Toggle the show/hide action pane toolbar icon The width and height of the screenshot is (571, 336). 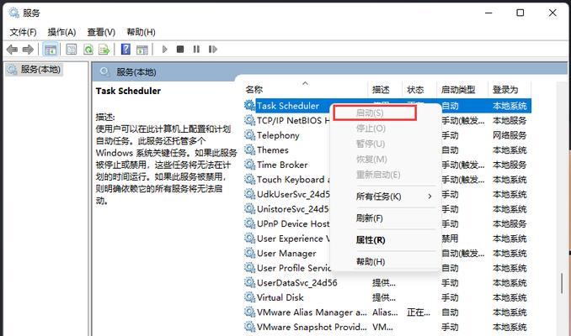[142, 50]
